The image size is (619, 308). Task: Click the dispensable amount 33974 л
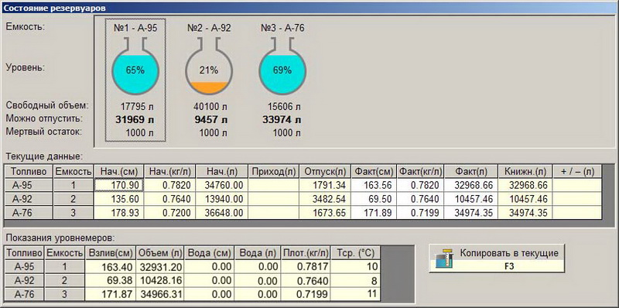(x=282, y=120)
